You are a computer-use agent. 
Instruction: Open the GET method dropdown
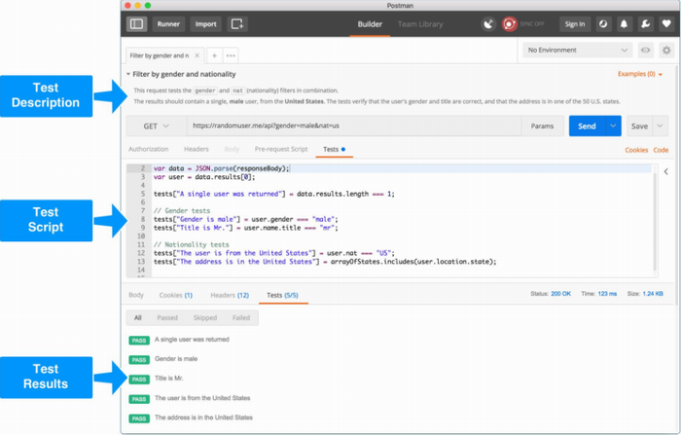[156, 126]
